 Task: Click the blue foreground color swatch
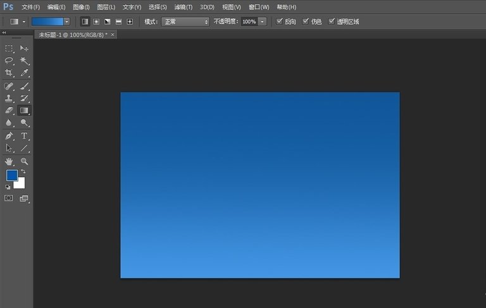coord(11,175)
